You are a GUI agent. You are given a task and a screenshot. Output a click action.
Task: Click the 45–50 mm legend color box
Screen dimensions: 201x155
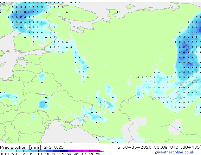(x=93, y=151)
